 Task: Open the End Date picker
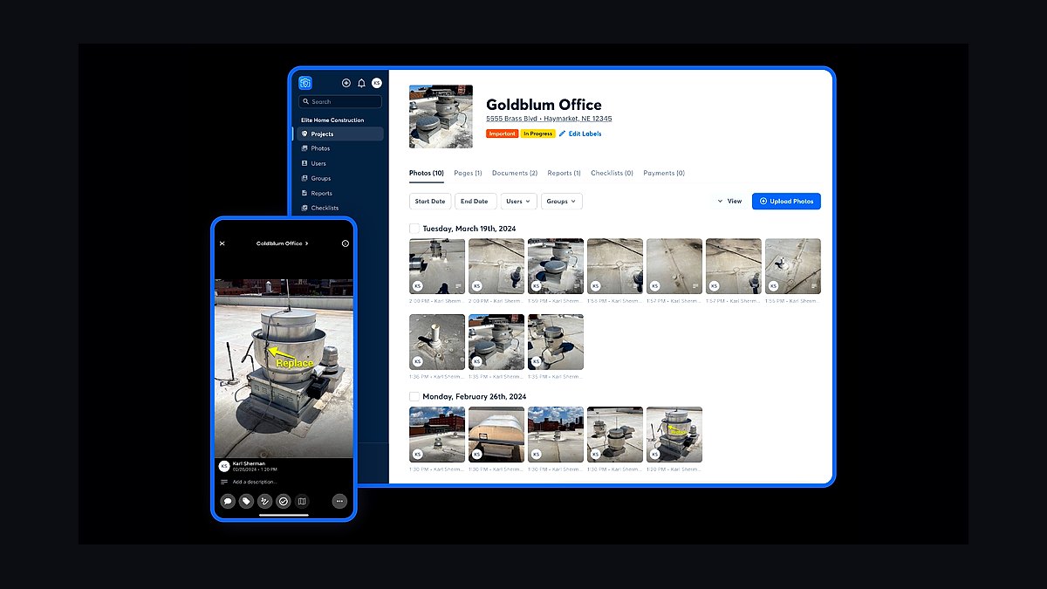click(476, 202)
